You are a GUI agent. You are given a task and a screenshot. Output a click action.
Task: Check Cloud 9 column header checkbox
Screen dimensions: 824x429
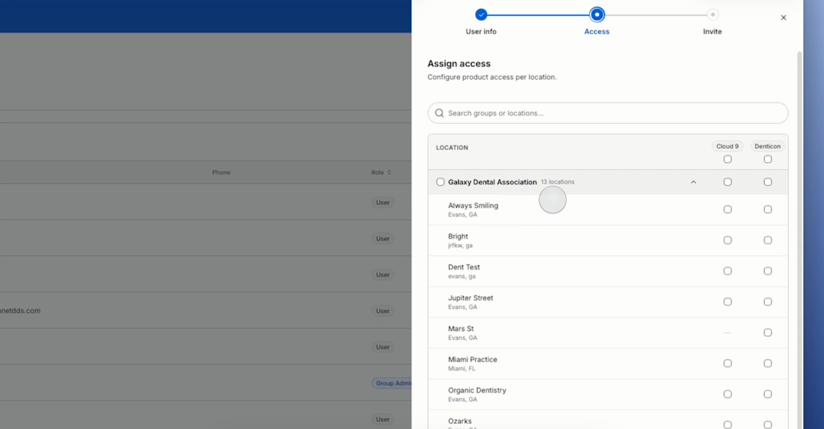[x=727, y=159]
